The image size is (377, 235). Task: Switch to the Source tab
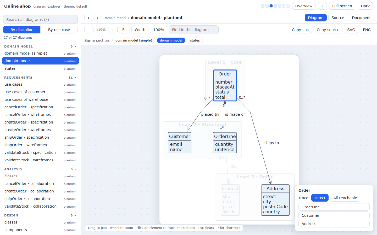338,18
